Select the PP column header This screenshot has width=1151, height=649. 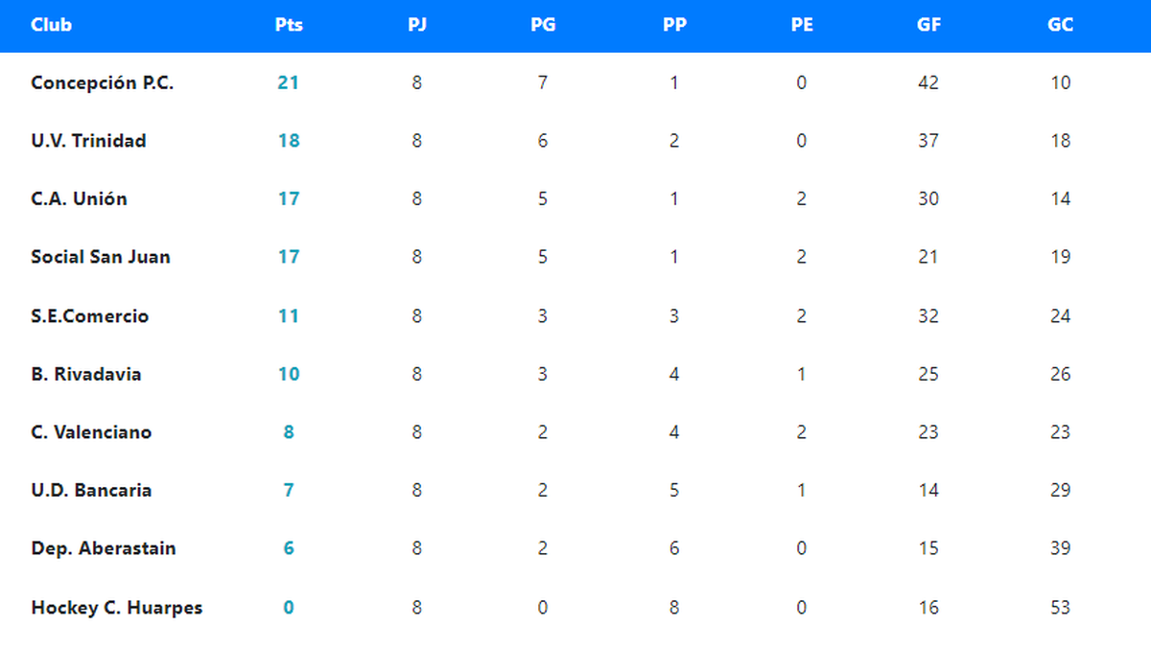(x=674, y=25)
